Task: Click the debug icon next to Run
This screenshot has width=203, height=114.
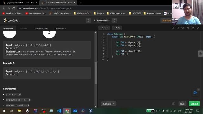Action: coord(174,104)
